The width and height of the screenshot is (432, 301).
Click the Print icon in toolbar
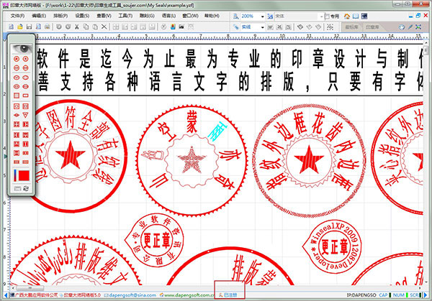(x=48, y=27)
